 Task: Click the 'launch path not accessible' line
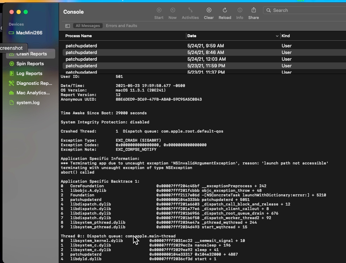[x=194, y=163]
